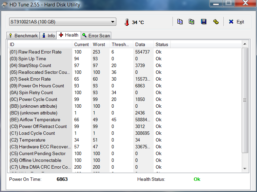Click the thermometer temperature icon

(127, 22)
